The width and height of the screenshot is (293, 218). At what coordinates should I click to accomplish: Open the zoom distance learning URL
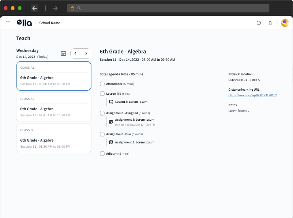(x=252, y=95)
